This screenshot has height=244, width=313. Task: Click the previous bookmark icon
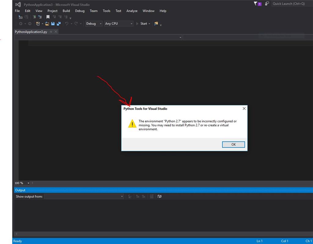[x=54, y=17]
